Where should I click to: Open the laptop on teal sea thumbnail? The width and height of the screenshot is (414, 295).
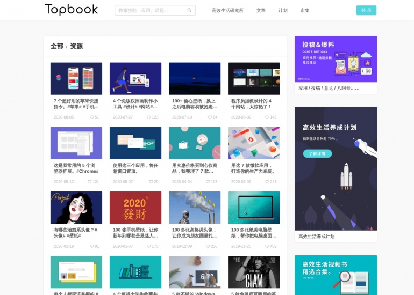(x=254, y=208)
